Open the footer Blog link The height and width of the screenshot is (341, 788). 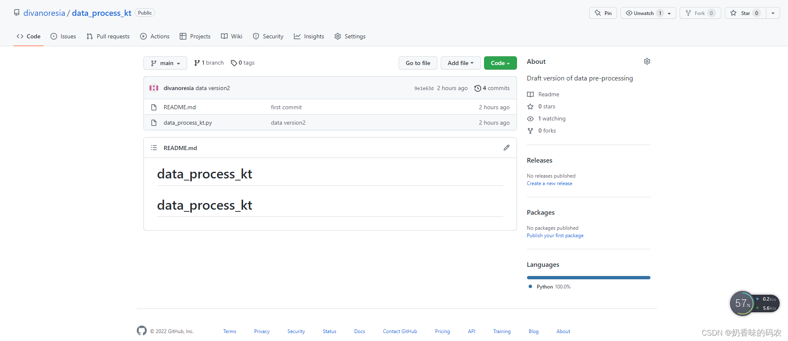tap(534, 331)
